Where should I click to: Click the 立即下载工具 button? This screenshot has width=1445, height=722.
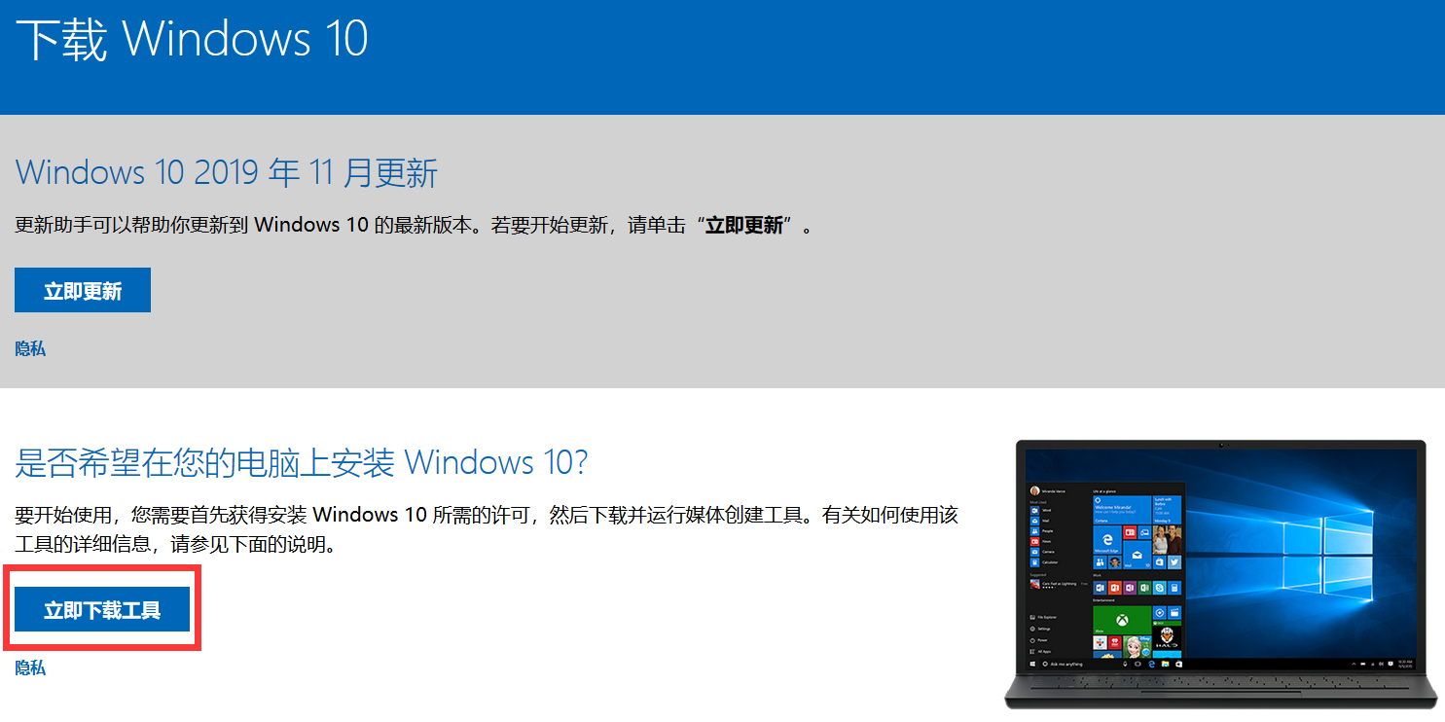[x=102, y=609]
